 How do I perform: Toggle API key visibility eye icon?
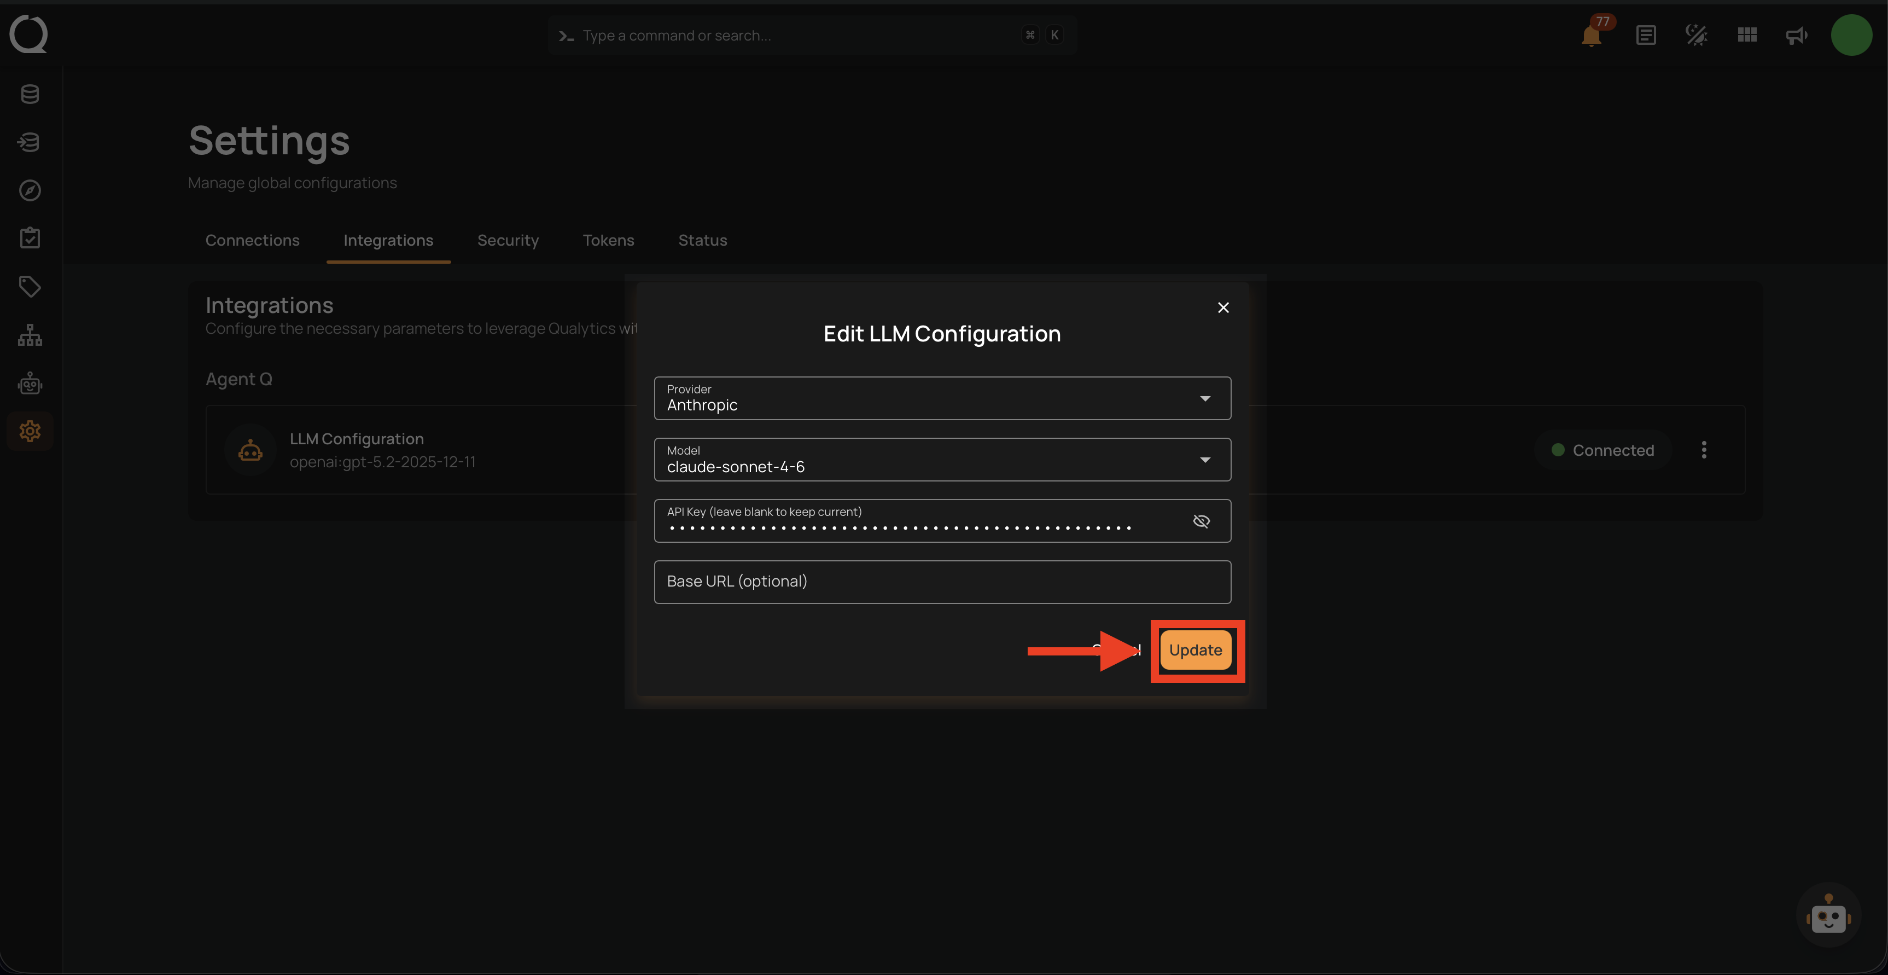(1201, 521)
